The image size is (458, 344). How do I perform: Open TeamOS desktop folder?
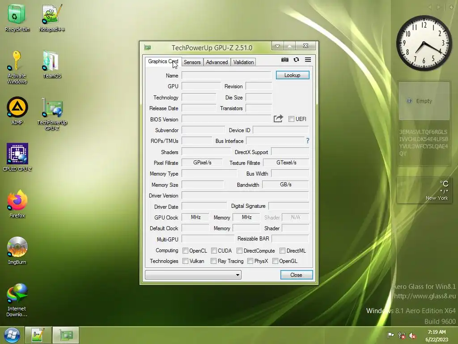tap(52, 64)
